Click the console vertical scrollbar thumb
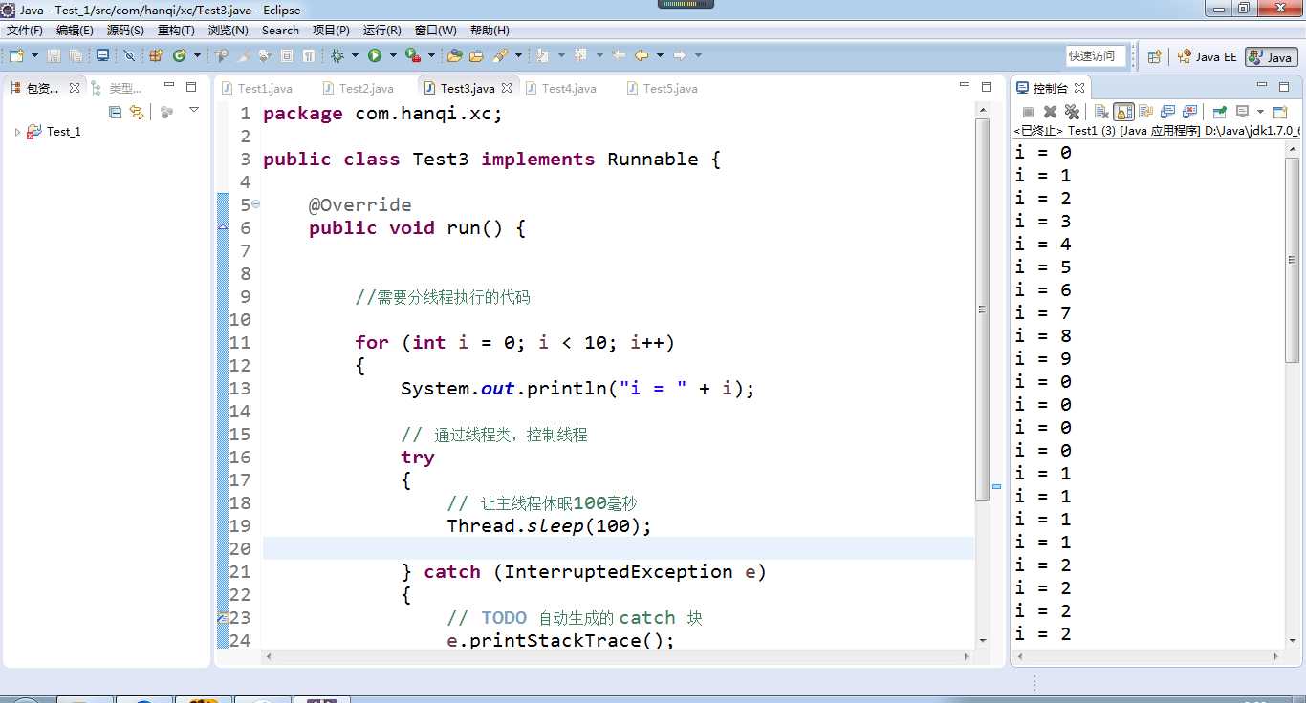 coord(1292,260)
